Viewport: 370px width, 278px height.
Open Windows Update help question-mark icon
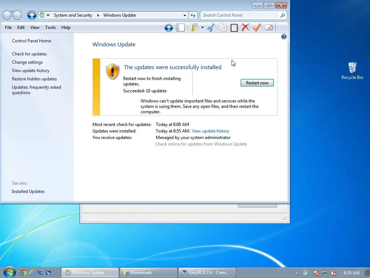284,37
